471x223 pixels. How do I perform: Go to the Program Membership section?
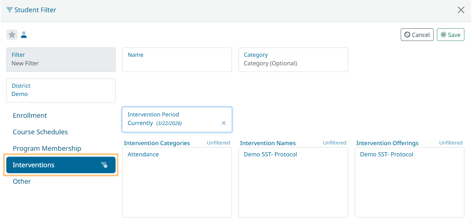pyautogui.click(x=47, y=148)
